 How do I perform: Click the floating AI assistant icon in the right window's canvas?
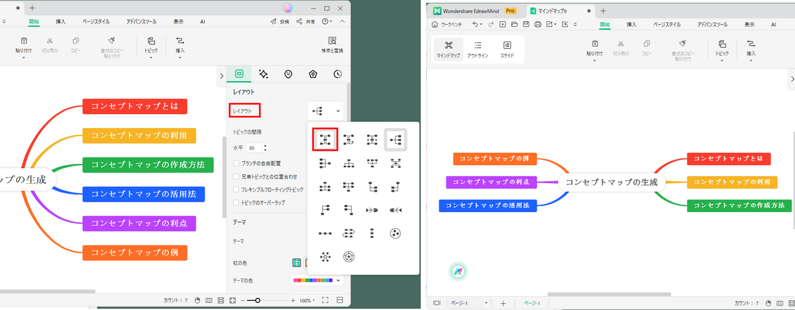point(458,271)
